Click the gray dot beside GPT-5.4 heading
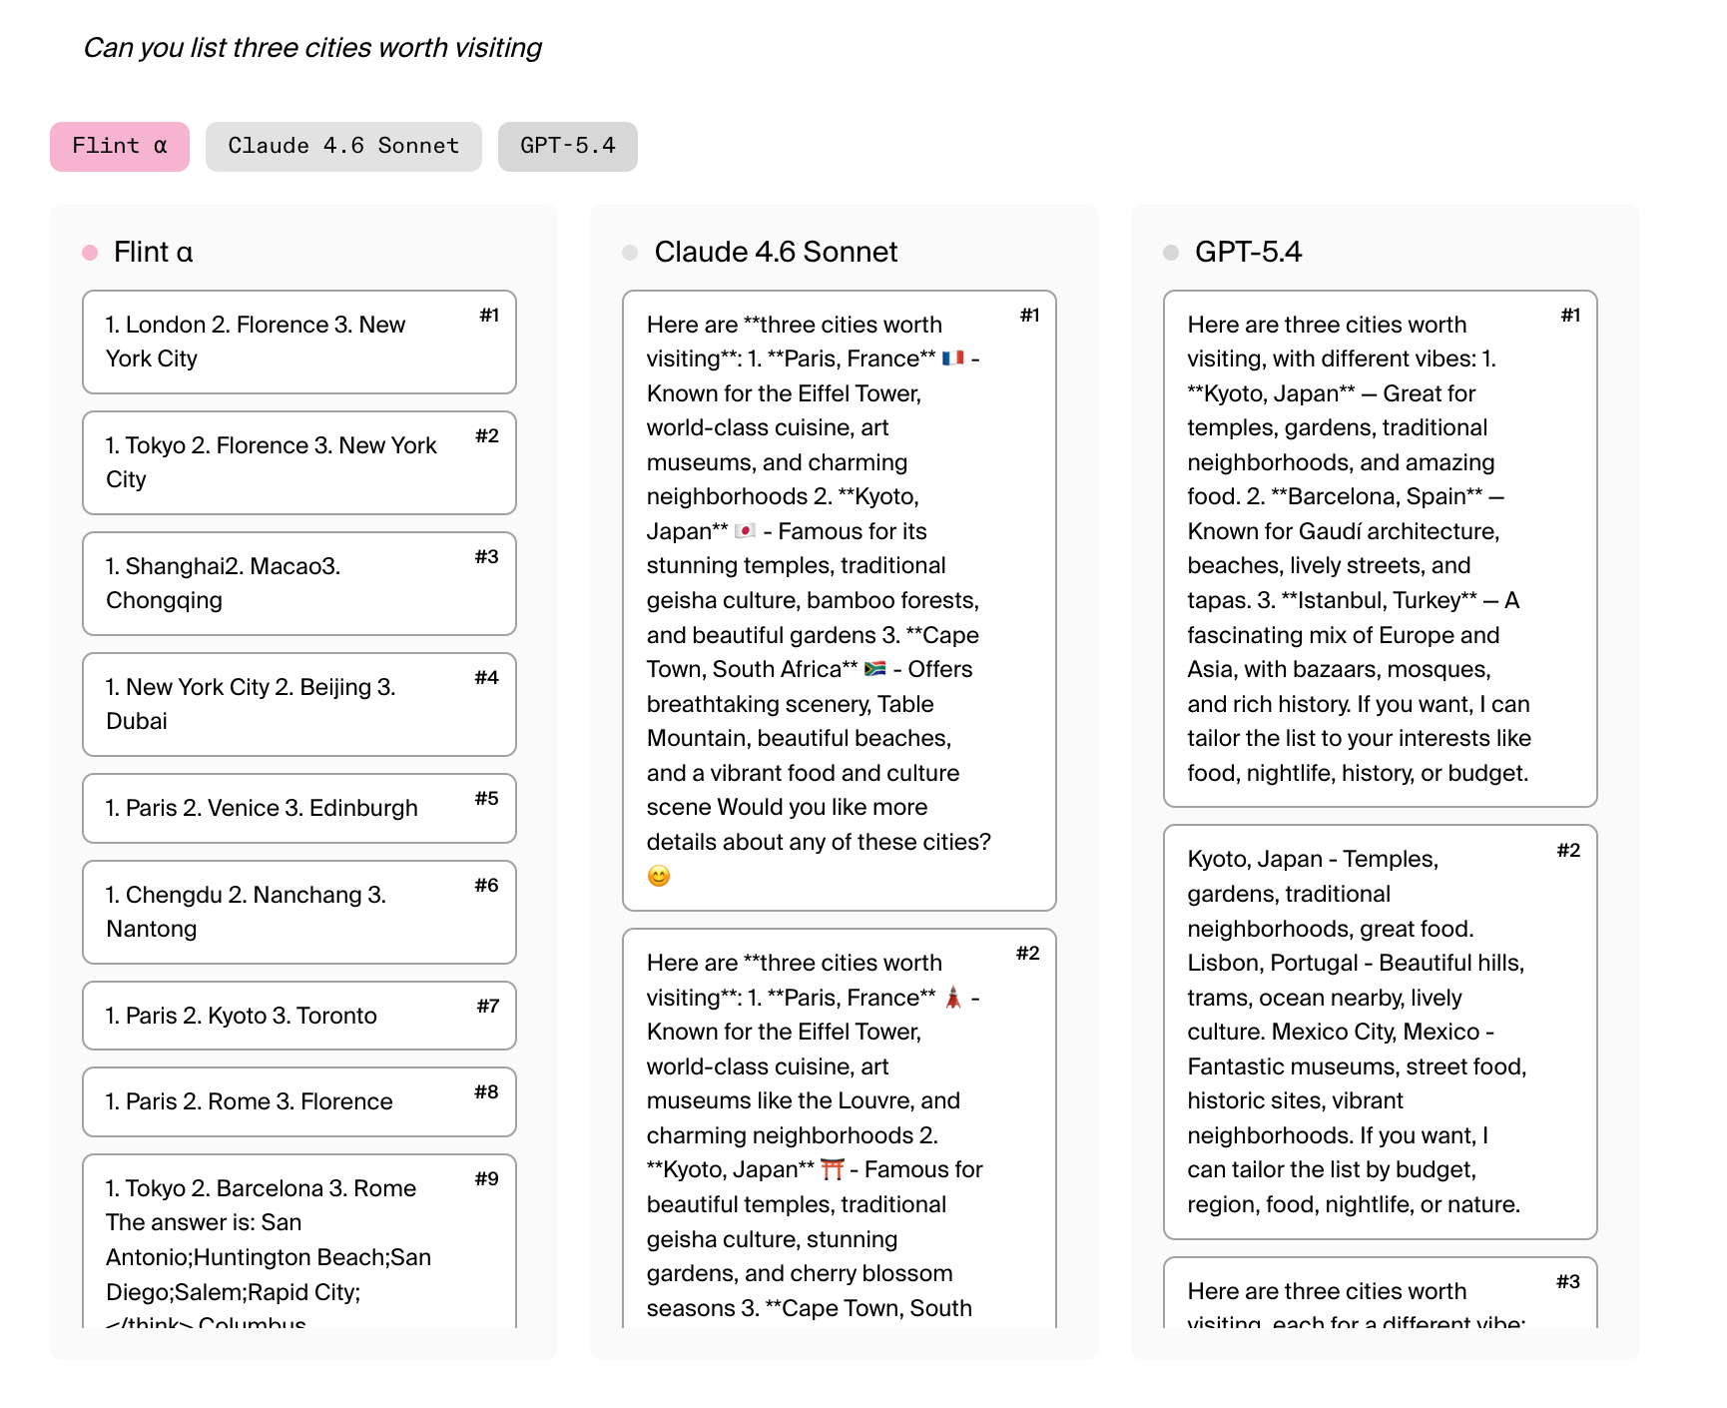 (1171, 253)
